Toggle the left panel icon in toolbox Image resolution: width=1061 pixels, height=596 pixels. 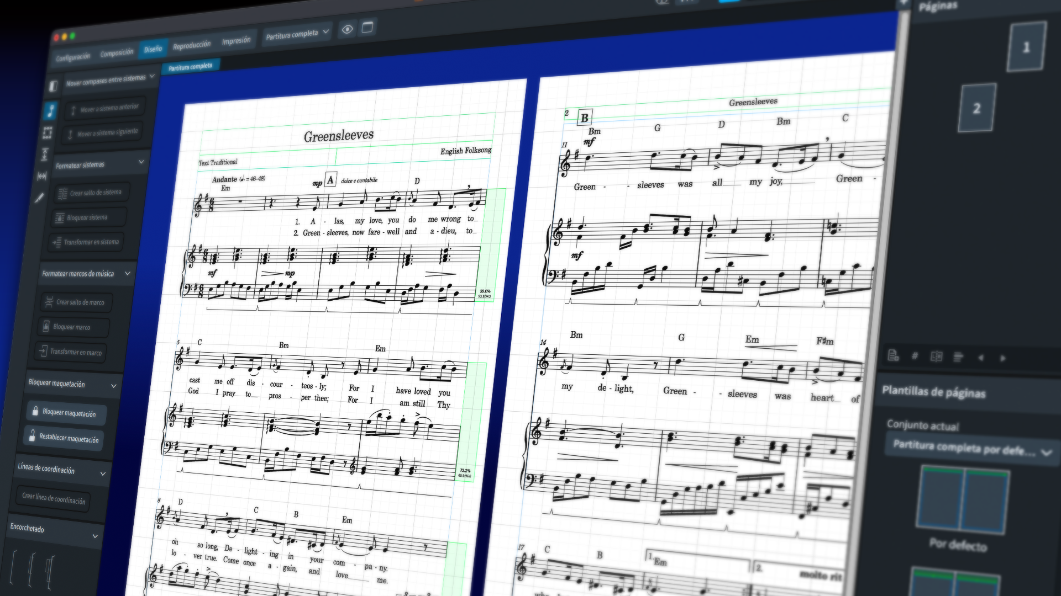(x=53, y=86)
